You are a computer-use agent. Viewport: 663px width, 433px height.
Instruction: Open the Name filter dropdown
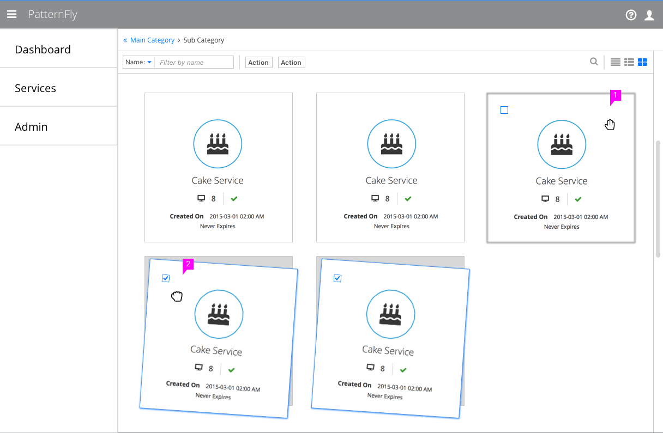[x=138, y=62]
